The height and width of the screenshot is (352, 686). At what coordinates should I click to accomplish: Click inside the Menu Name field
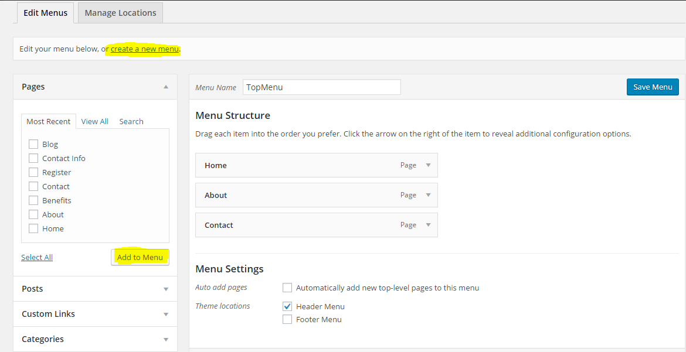coord(321,86)
